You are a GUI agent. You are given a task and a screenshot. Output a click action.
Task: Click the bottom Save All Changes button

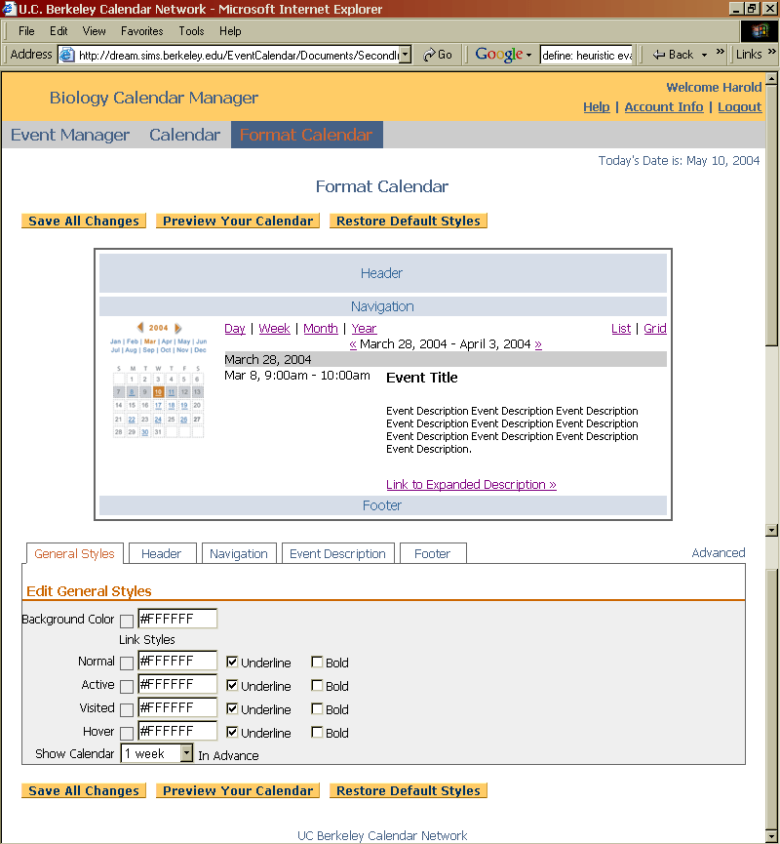84,790
